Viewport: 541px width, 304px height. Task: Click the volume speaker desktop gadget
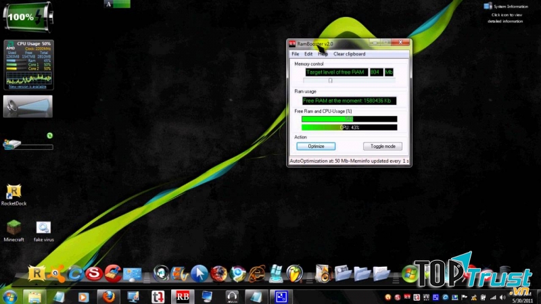pos(28,106)
